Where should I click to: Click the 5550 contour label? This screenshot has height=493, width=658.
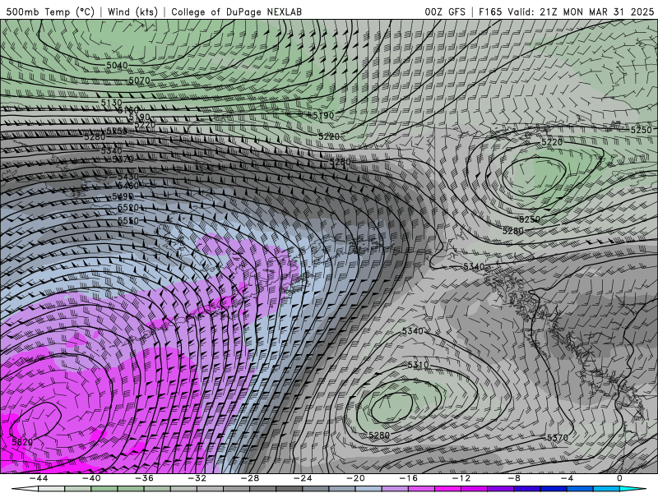(x=128, y=220)
